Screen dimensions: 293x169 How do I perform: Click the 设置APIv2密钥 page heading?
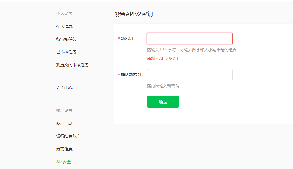coord(133,14)
